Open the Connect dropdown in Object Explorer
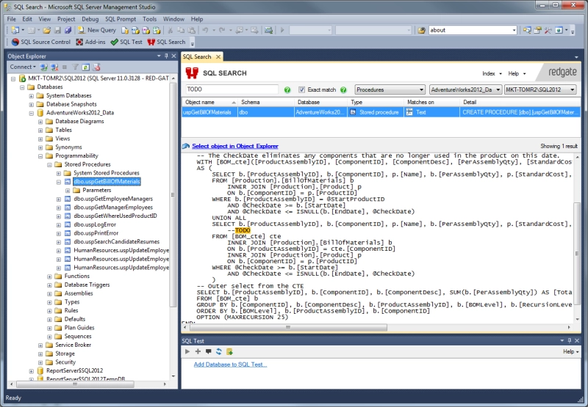Image resolution: width=588 pixels, height=407 pixels. click(x=23, y=67)
